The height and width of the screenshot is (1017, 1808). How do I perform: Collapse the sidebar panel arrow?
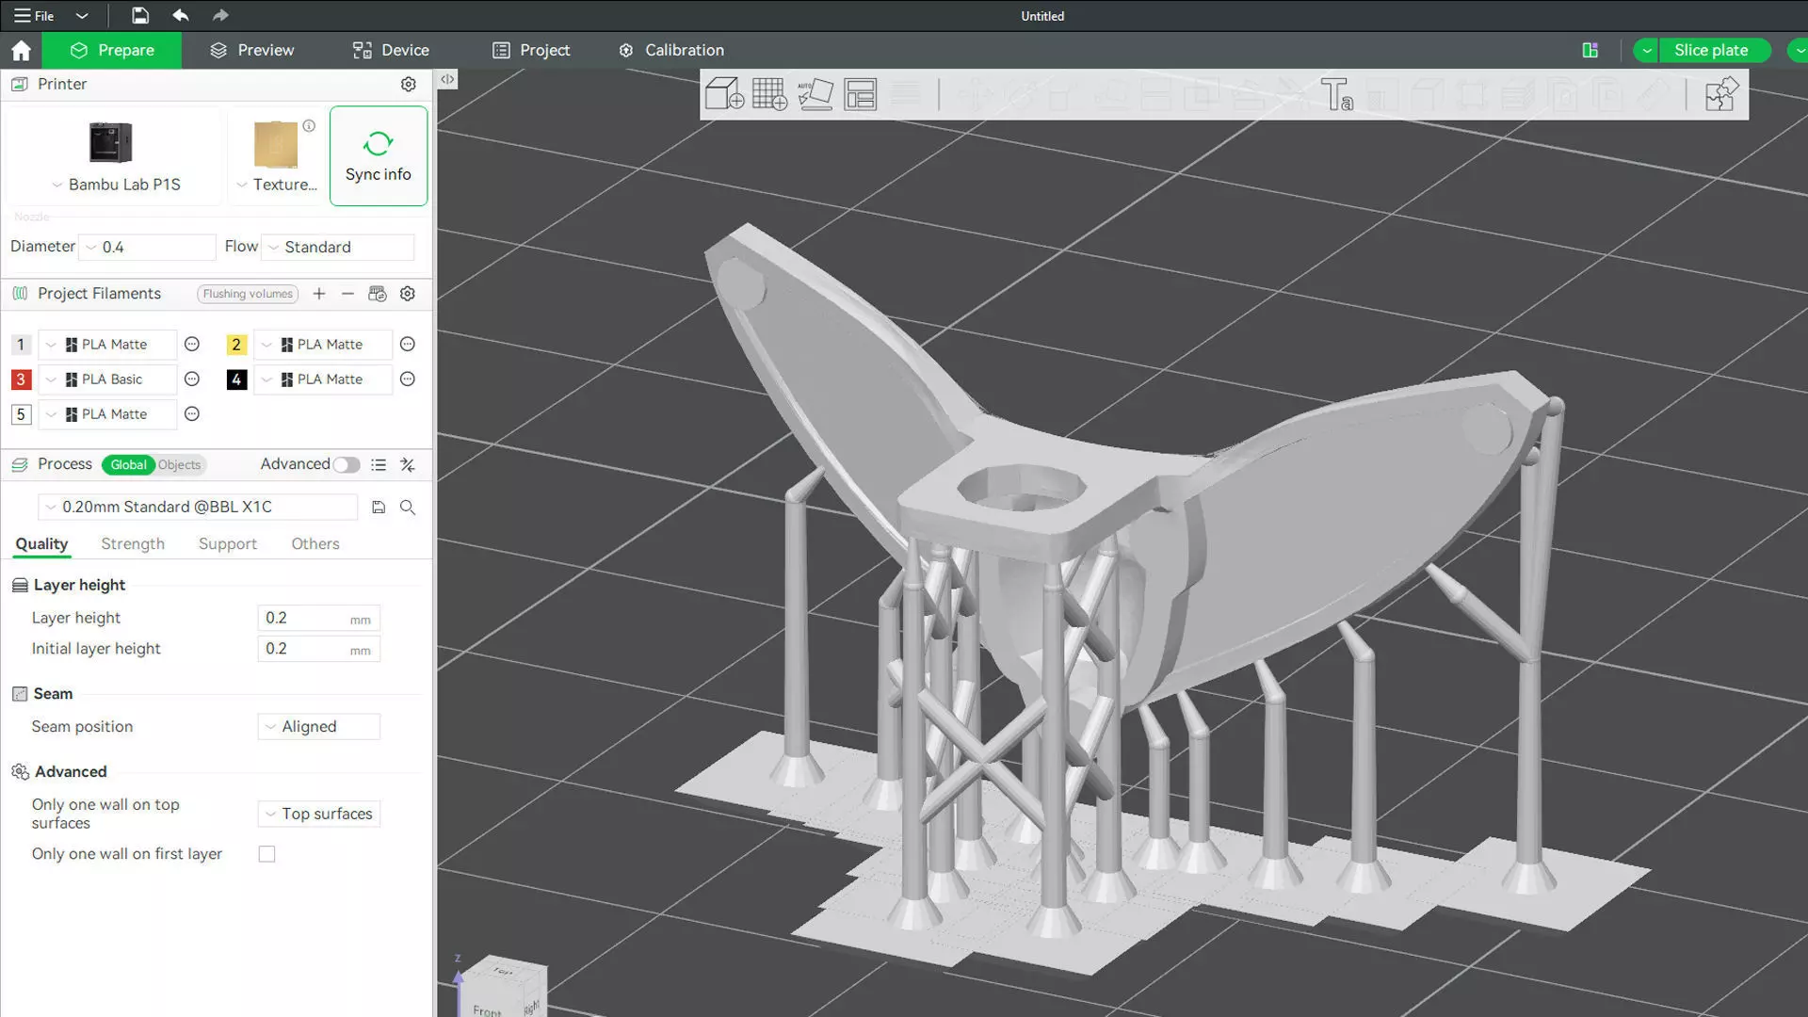pyautogui.click(x=447, y=80)
